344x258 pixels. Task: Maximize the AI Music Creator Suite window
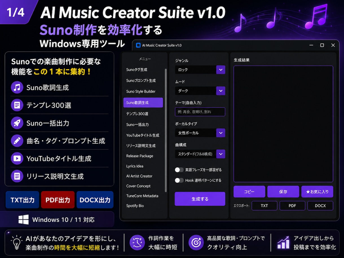click(322, 45)
